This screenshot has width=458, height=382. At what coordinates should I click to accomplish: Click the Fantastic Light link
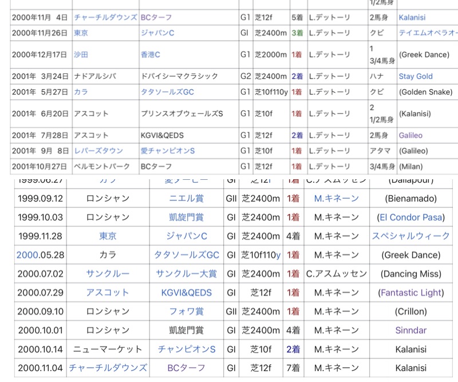[x=410, y=293]
